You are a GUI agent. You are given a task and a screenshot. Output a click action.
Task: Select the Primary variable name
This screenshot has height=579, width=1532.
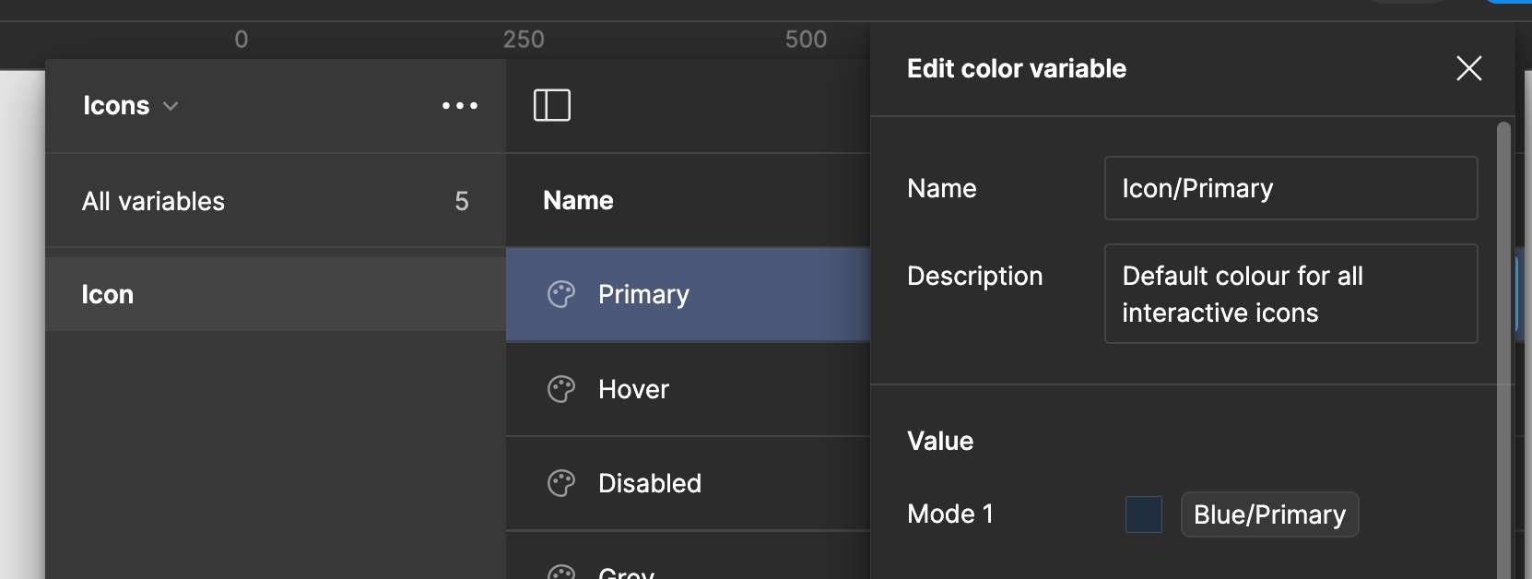click(643, 294)
